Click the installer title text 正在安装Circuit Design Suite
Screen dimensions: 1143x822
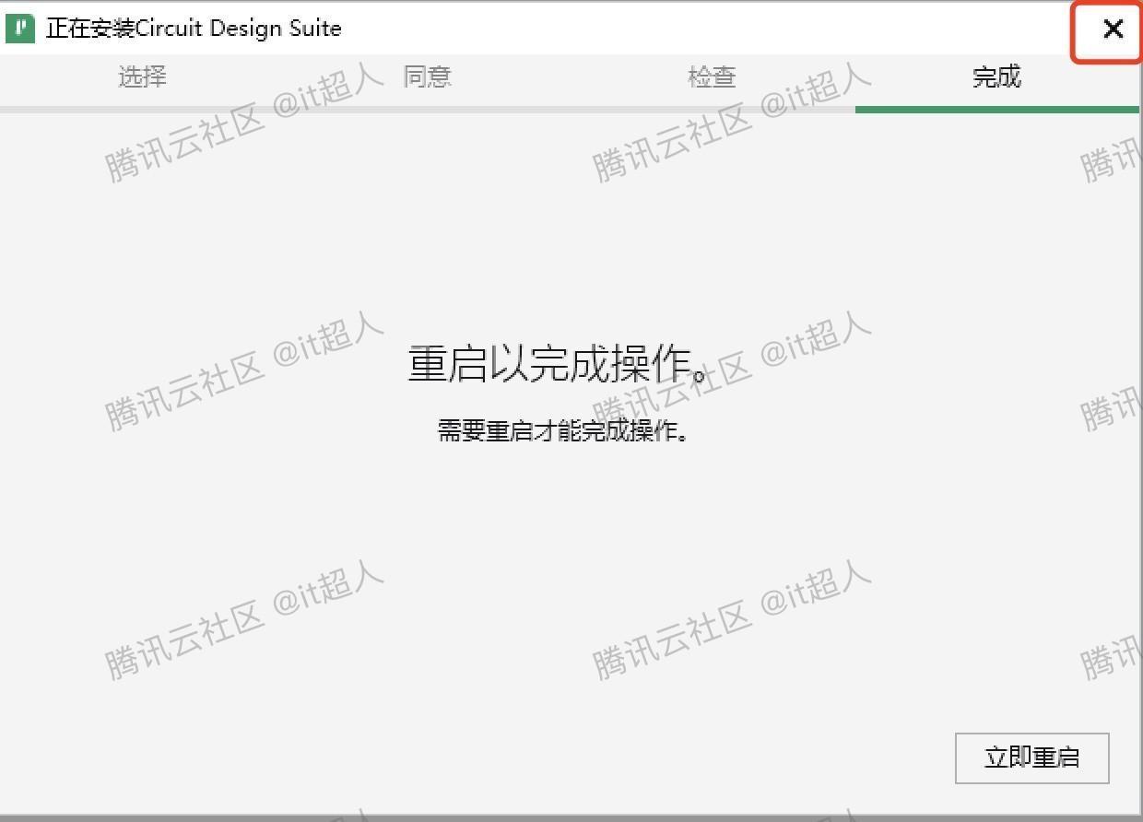click(194, 29)
